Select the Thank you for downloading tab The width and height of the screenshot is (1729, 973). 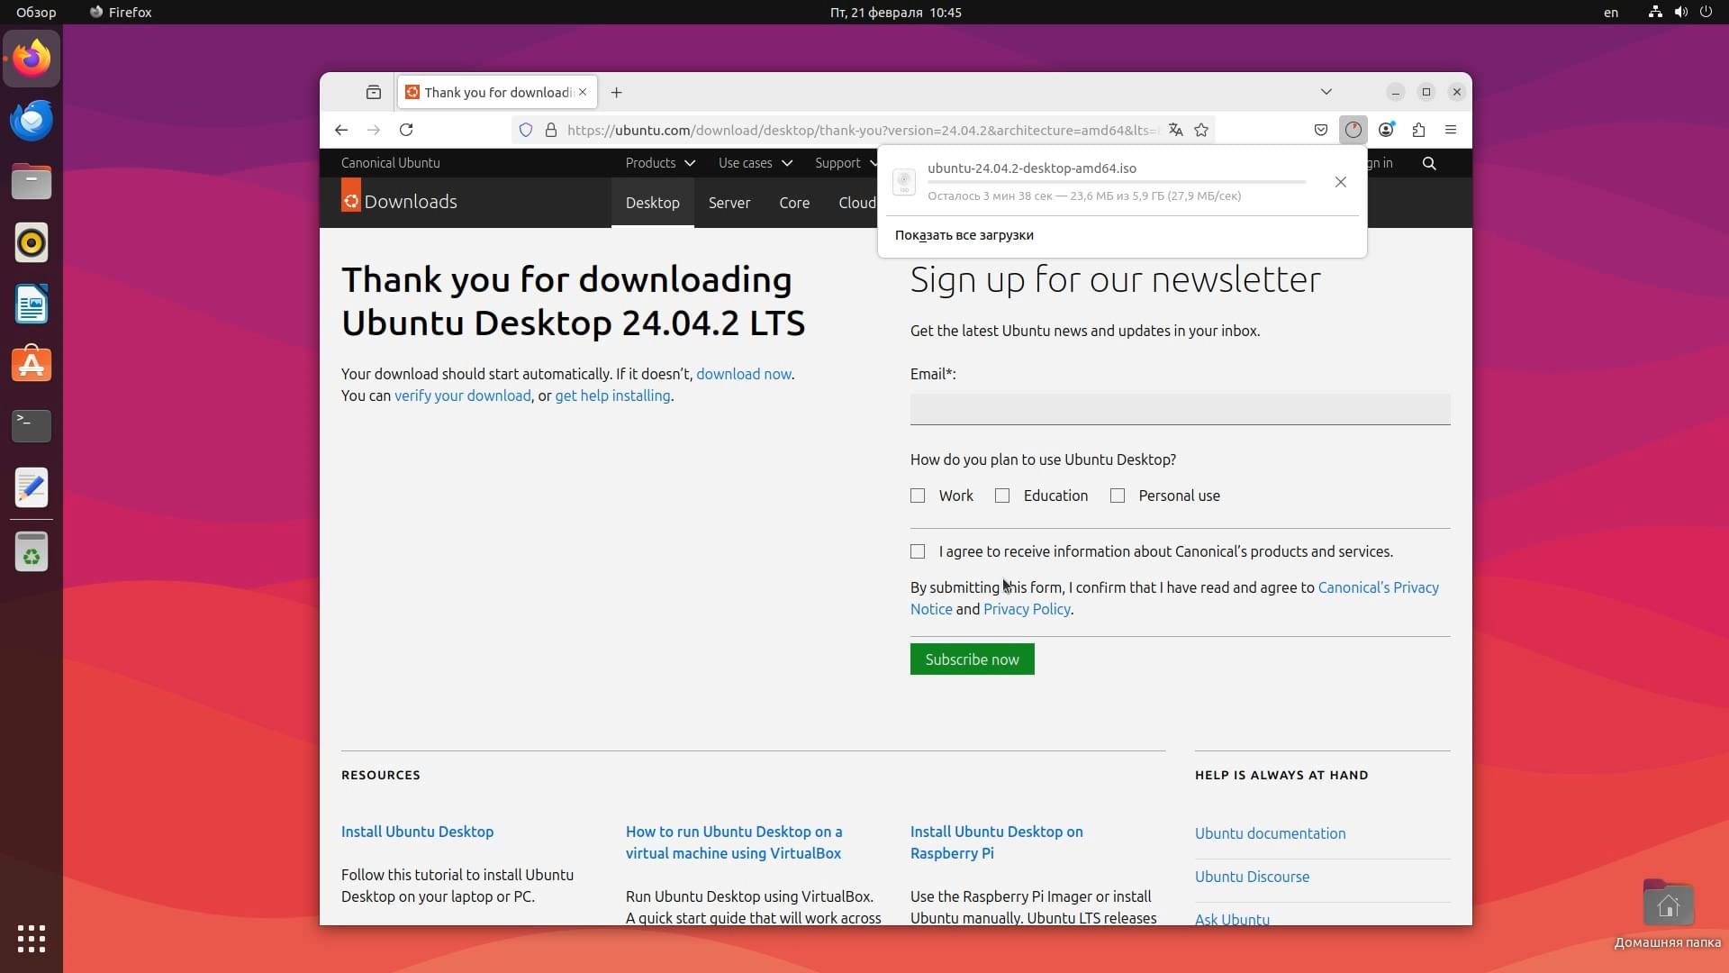[x=497, y=92]
